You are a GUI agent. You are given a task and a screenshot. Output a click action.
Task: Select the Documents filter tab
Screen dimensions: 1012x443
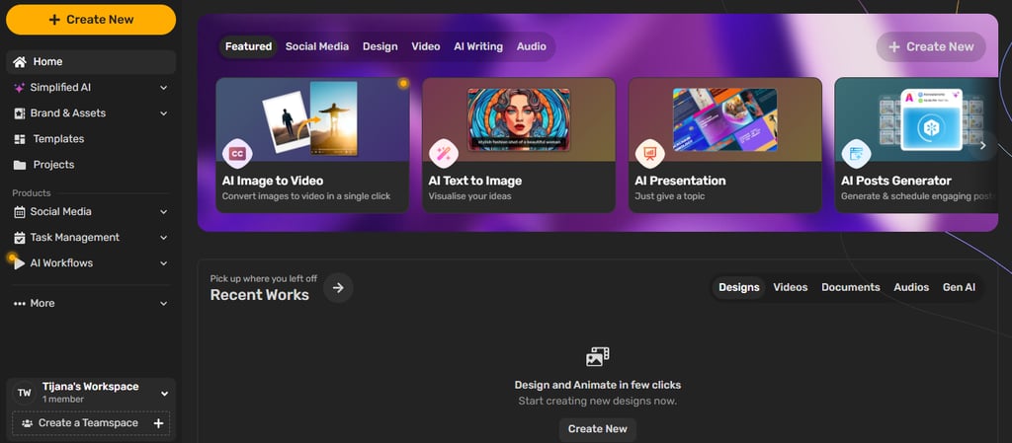tap(851, 287)
